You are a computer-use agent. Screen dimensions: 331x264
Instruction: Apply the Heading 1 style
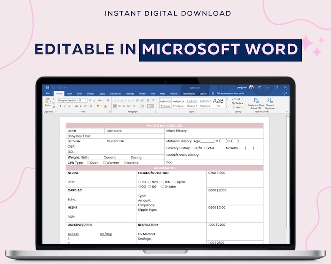(192, 103)
